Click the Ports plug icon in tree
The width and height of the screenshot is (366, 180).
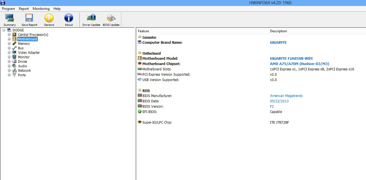click(15, 75)
